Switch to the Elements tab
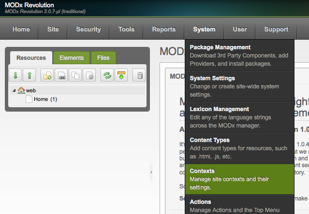The image size is (309, 214). pos(72,58)
